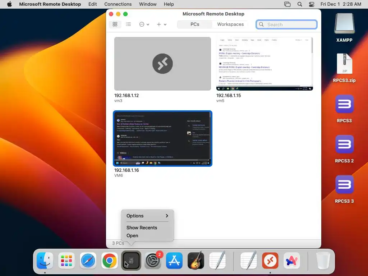Open Google Chrome in the Dock

tap(110, 261)
